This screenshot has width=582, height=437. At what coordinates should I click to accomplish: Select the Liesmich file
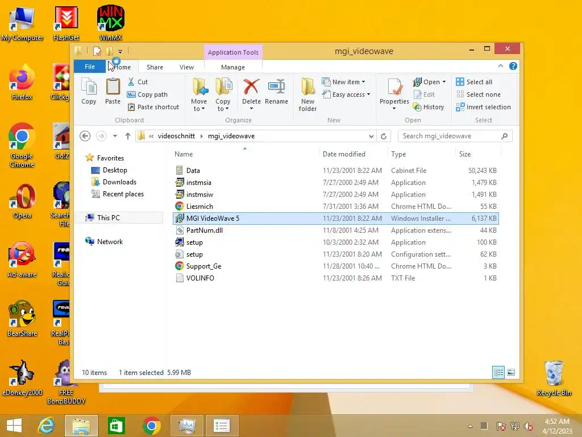coord(336,206)
